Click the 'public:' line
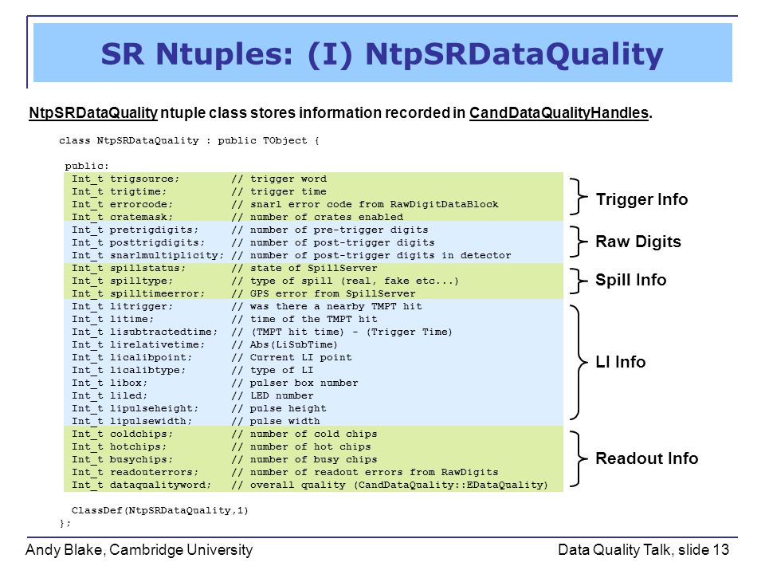The width and height of the screenshot is (765, 574). pos(87,166)
